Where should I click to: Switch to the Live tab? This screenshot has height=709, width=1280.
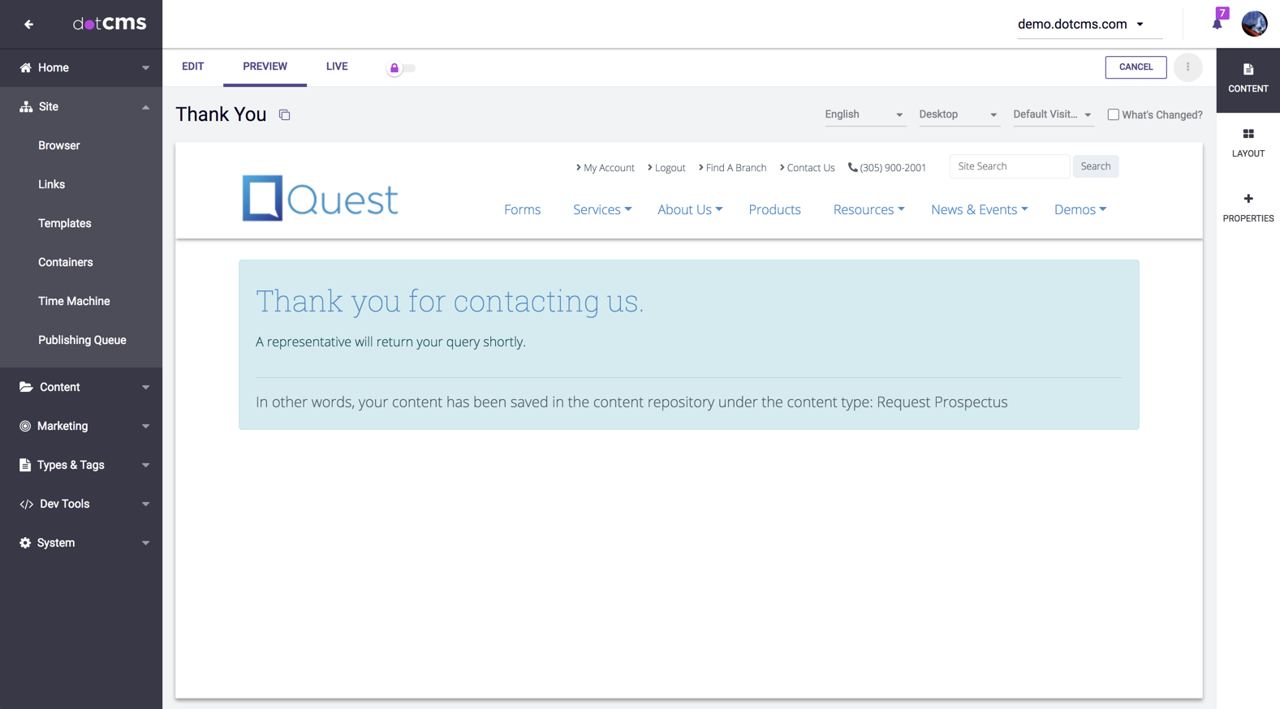tap(337, 67)
